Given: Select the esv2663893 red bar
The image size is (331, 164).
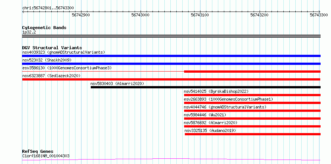Looking at the screenshot, I should pos(252,103).
